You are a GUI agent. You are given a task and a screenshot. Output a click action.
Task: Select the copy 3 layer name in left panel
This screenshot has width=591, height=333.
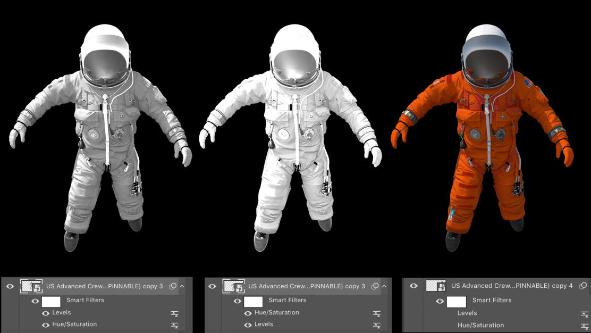tap(104, 286)
